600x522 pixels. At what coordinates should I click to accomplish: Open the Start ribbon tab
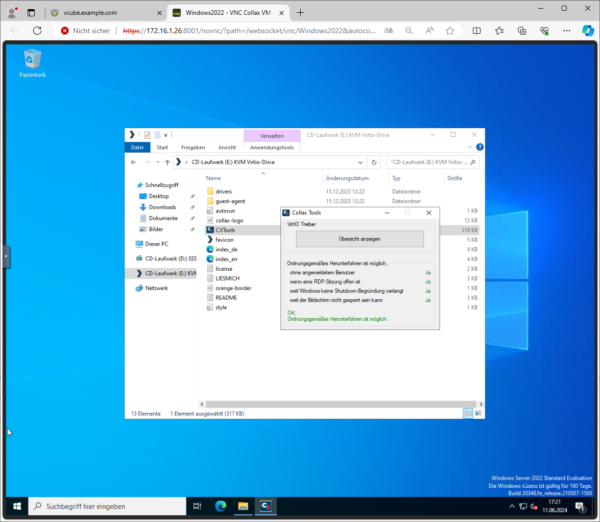162,147
